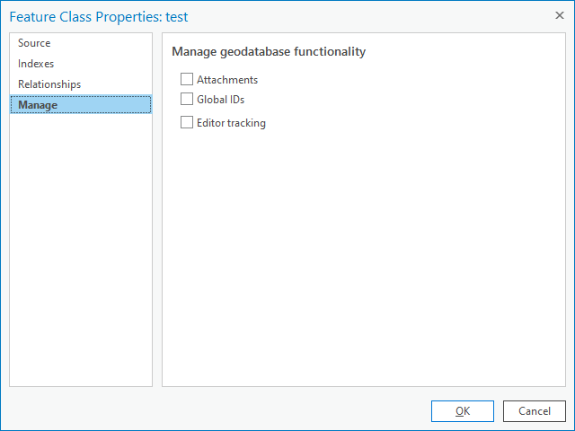This screenshot has width=575, height=431.
Task: Click empty space below the Manage item
Action: point(81,251)
